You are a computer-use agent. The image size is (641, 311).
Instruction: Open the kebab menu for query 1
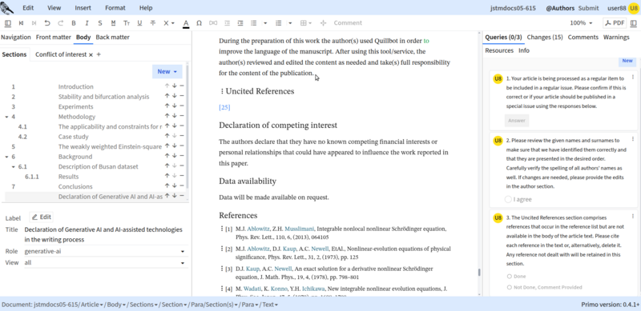point(633,77)
